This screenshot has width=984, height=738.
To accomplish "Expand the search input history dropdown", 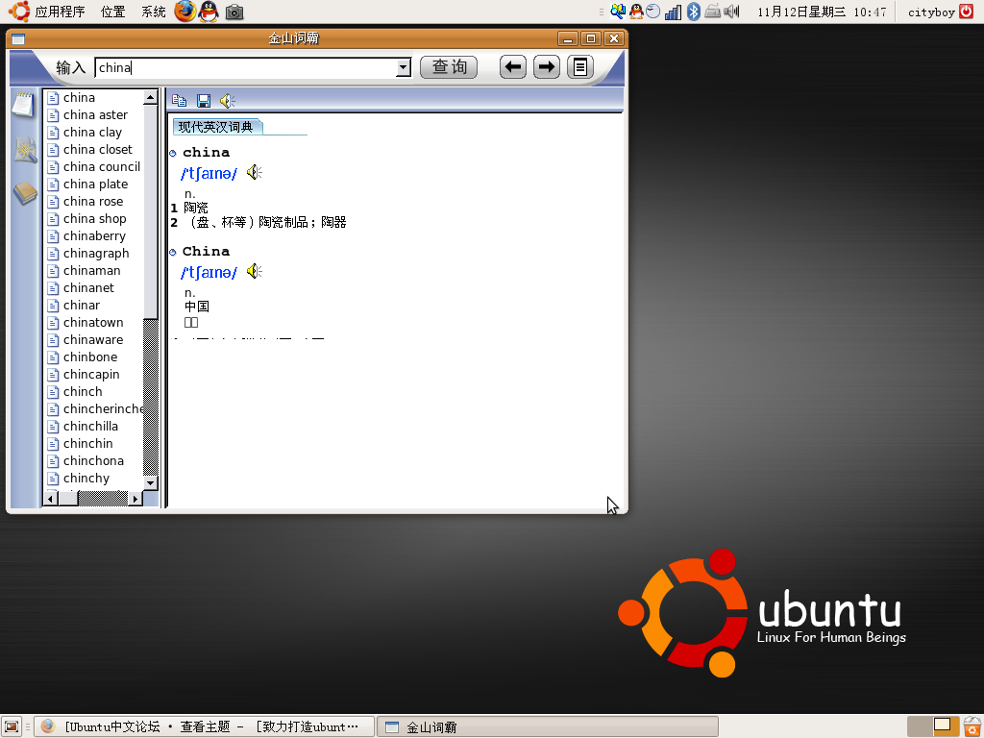I will coord(404,68).
